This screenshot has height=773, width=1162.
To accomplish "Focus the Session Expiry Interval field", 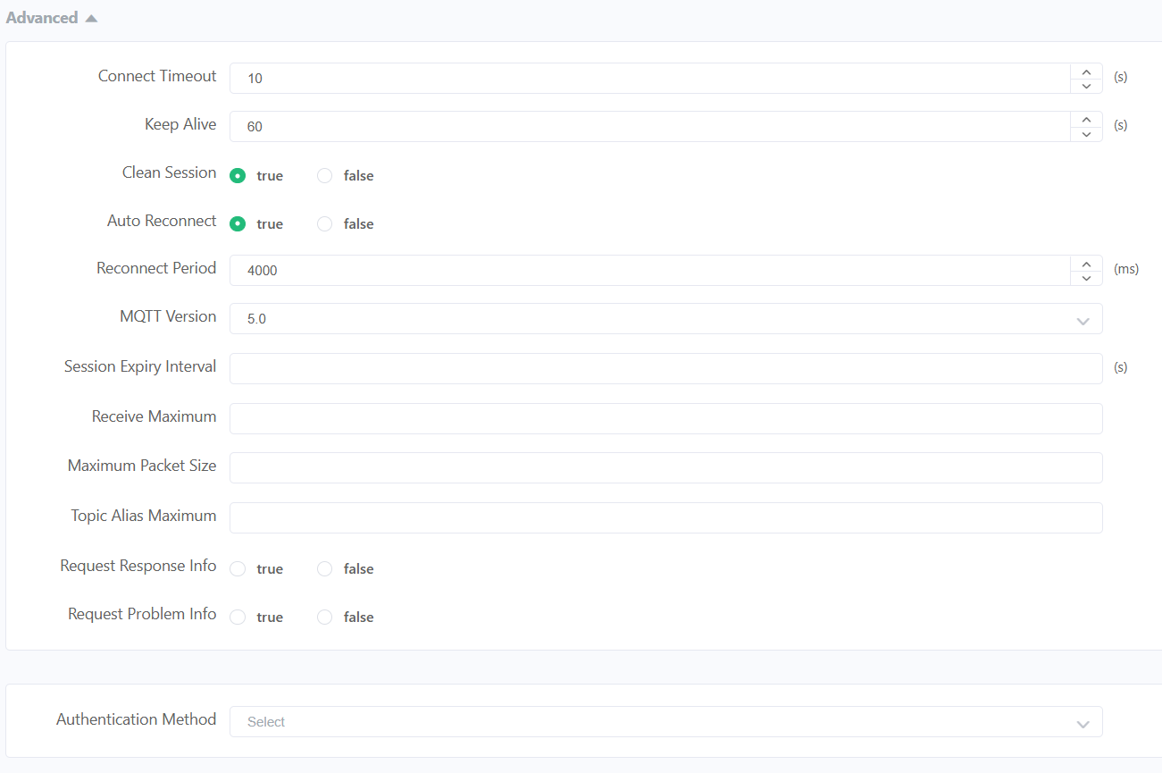I will [665, 369].
